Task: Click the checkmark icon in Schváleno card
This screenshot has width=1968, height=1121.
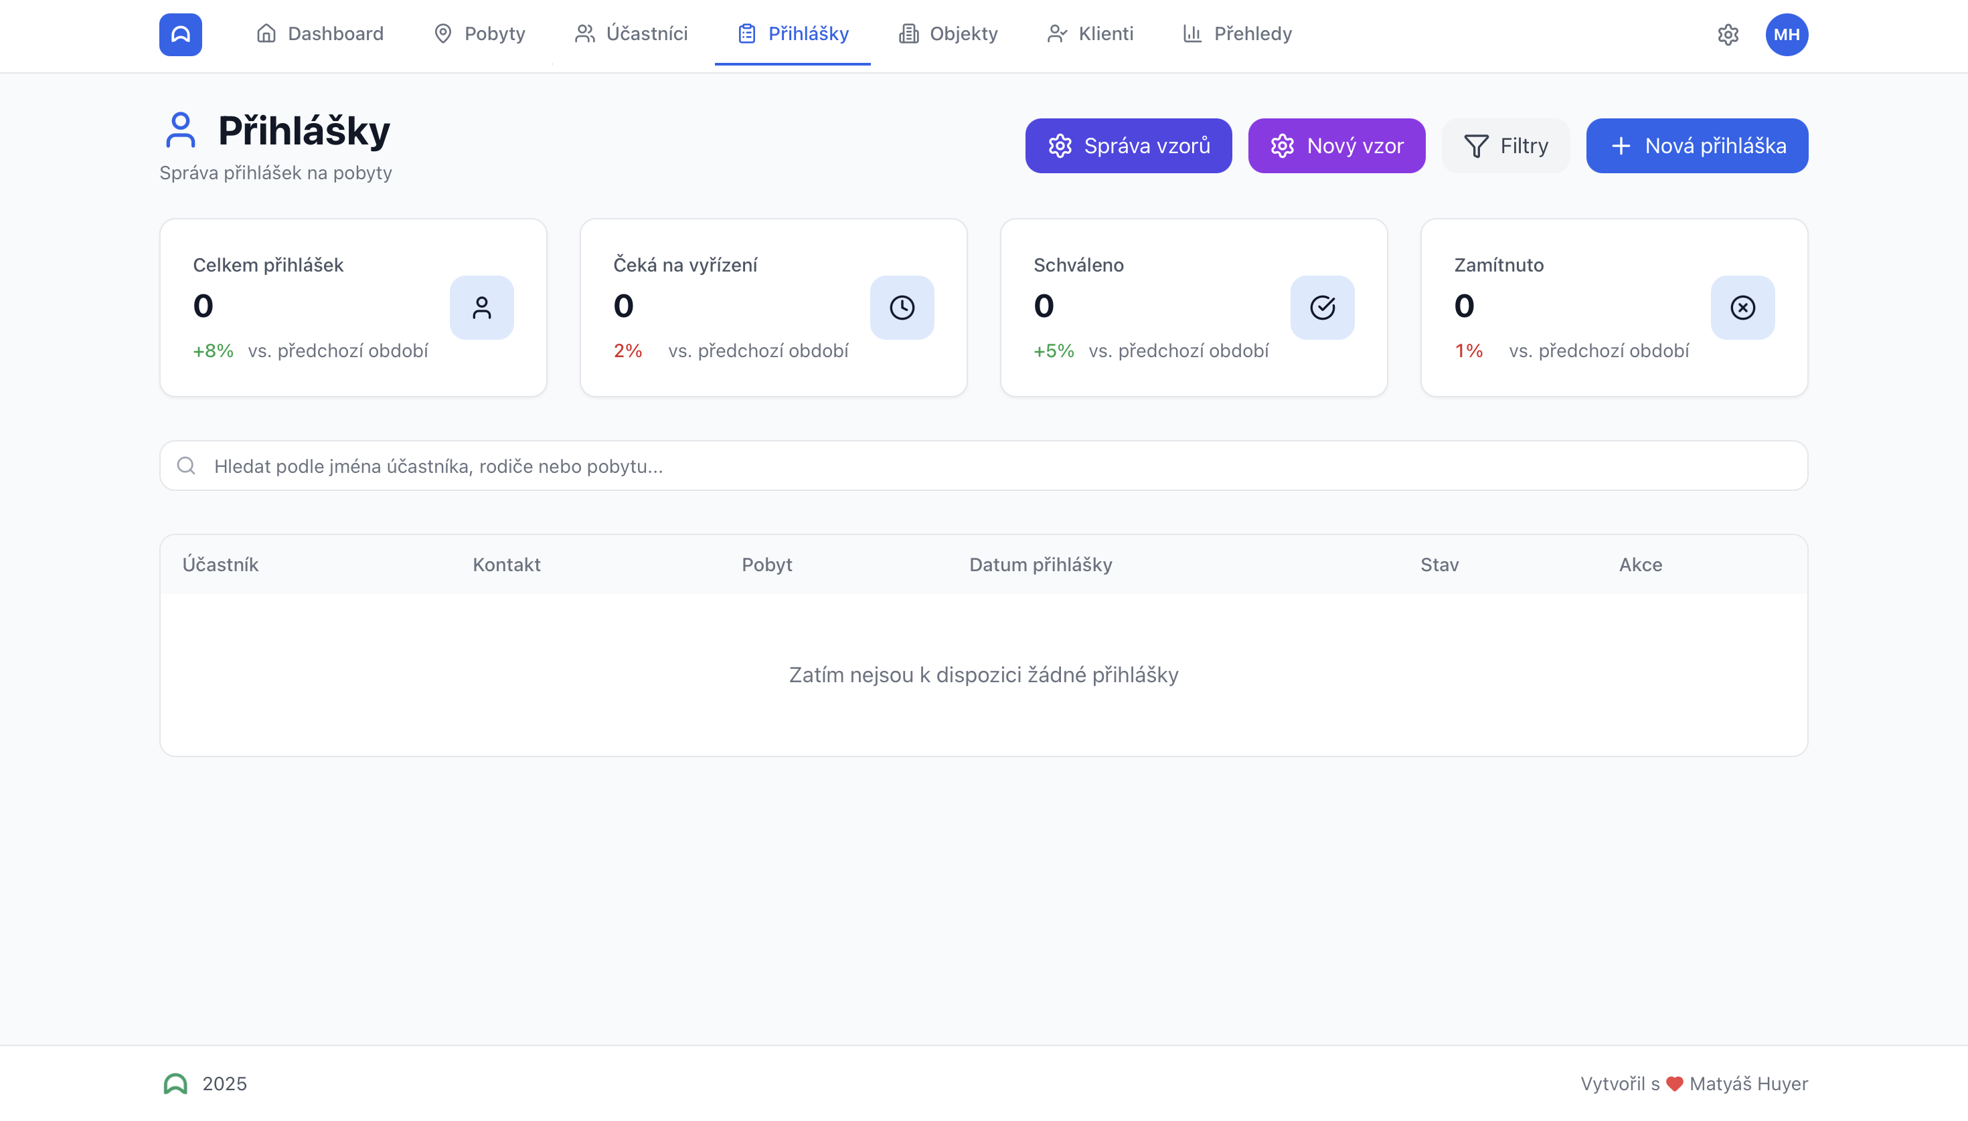Action: (1322, 307)
